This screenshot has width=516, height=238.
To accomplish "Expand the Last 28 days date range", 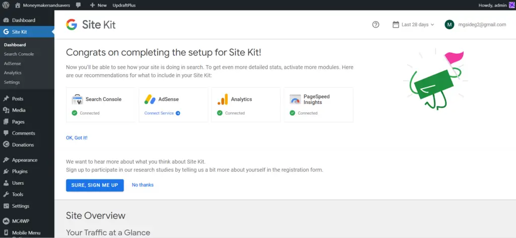I will [x=413, y=25].
